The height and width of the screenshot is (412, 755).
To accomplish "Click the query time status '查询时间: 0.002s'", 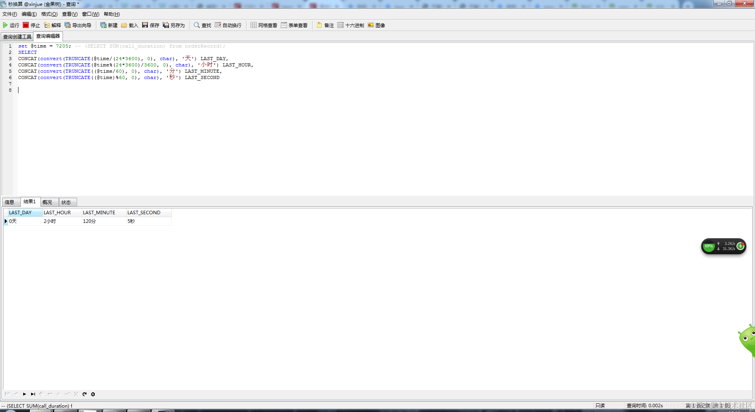I will 645,406.
